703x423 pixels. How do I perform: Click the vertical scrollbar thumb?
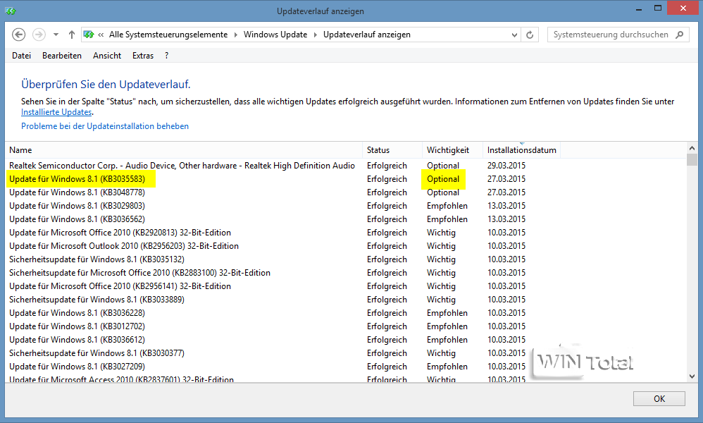click(692, 160)
